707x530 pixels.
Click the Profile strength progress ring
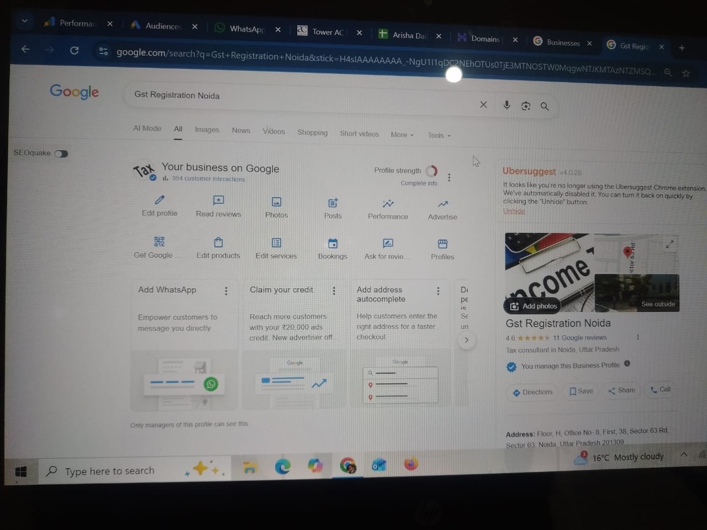(431, 171)
